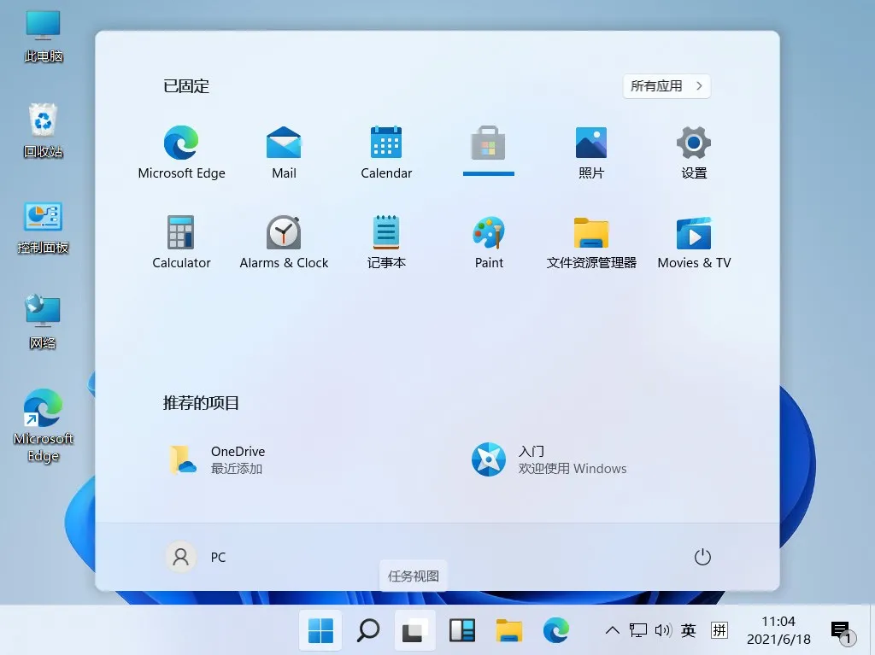Expand 所有应用 all apps list
This screenshot has height=655, width=875.
click(x=667, y=86)
